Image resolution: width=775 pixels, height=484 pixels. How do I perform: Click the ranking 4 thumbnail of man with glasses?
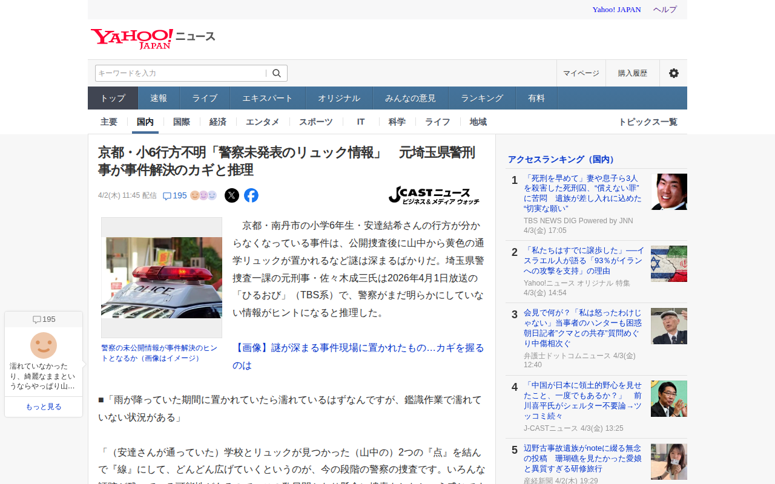coord(669,399)
